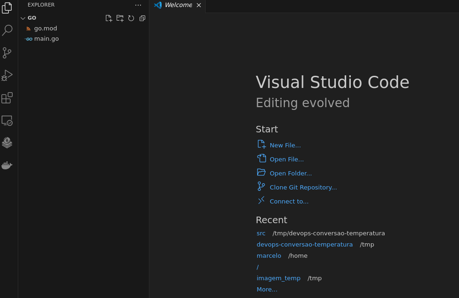The width and height of the screenshot is (459, 298).
Task: Open the Remote Explorer view
Action: (x=7, y=120)
